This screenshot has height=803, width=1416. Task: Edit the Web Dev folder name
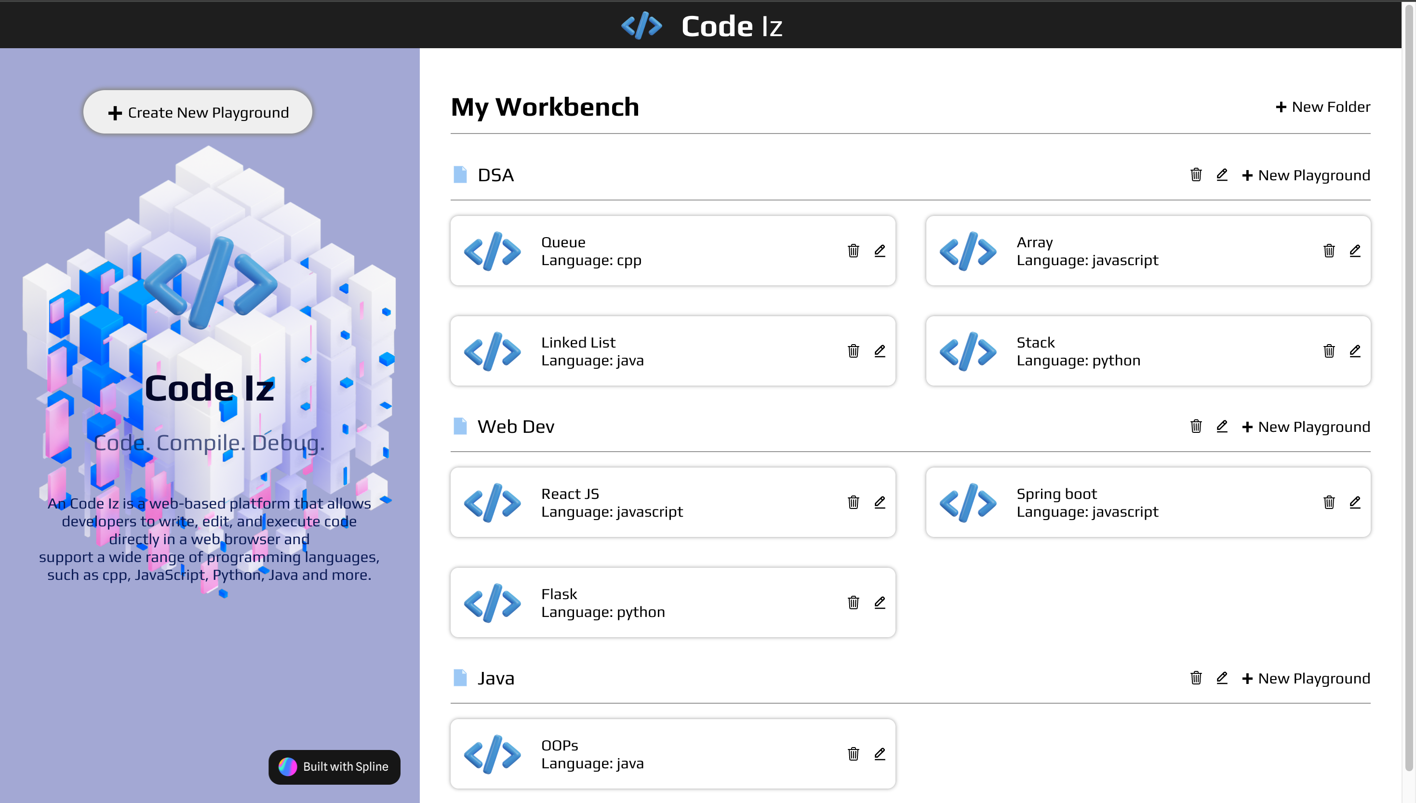[1221, 426]
